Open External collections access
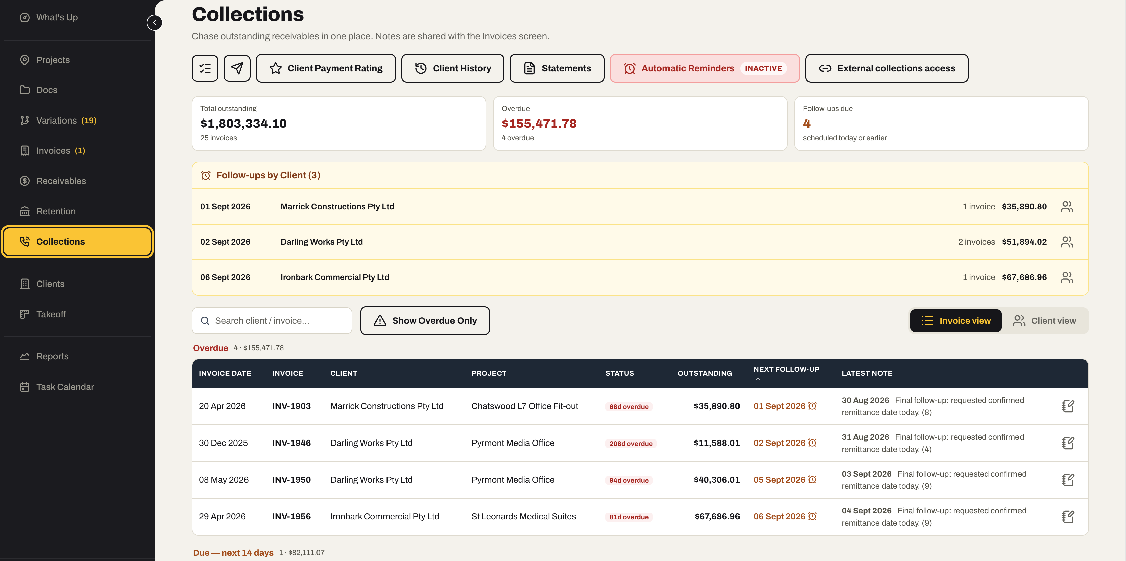Screen dimensions: 1126x561 click(x=887, y=68)
